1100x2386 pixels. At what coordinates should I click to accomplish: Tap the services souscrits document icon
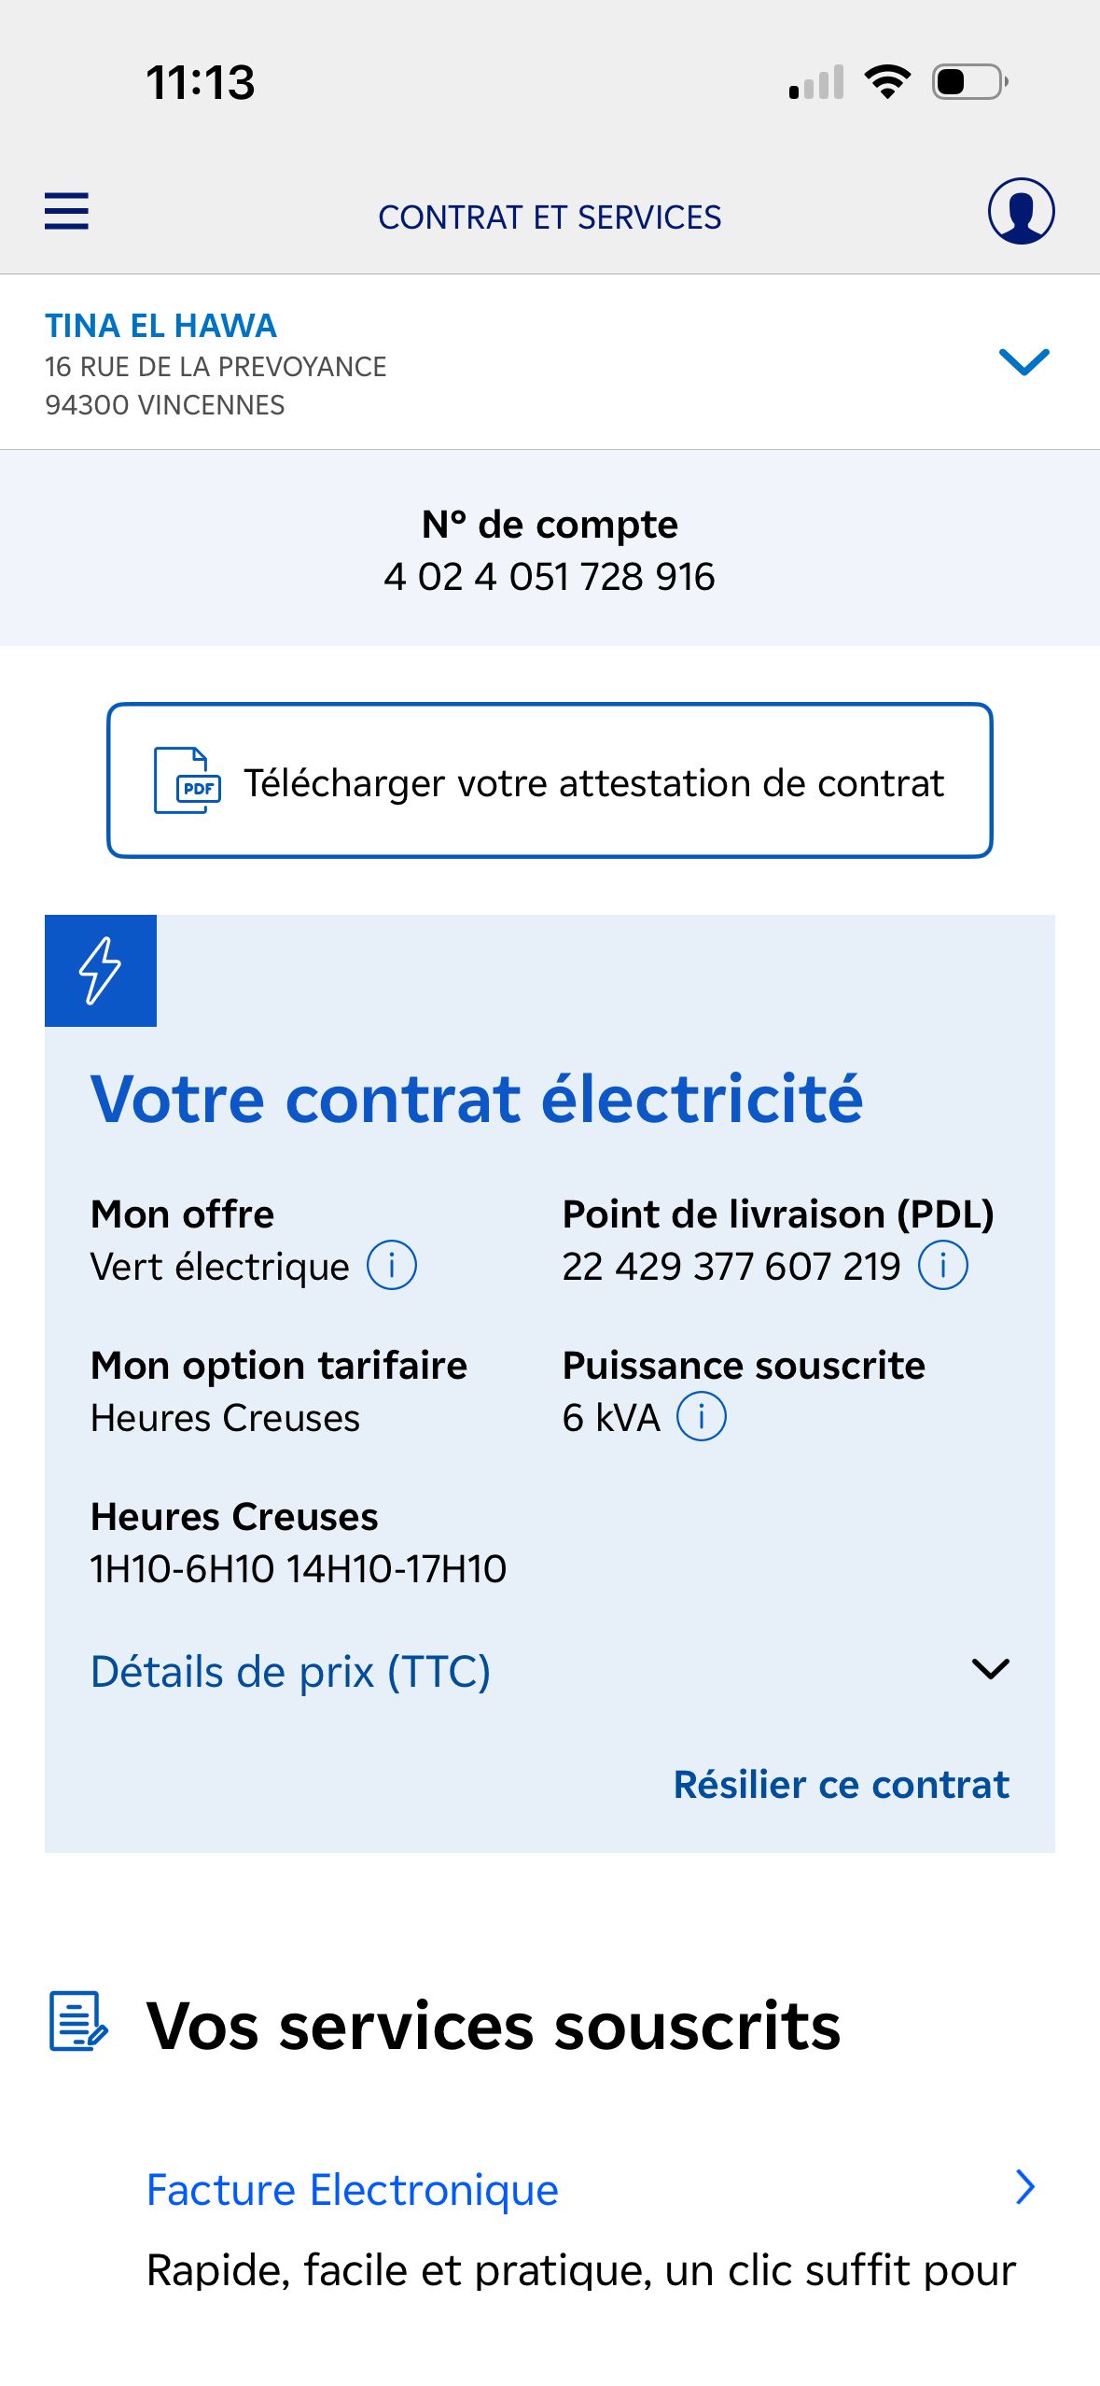(78, 2022)
